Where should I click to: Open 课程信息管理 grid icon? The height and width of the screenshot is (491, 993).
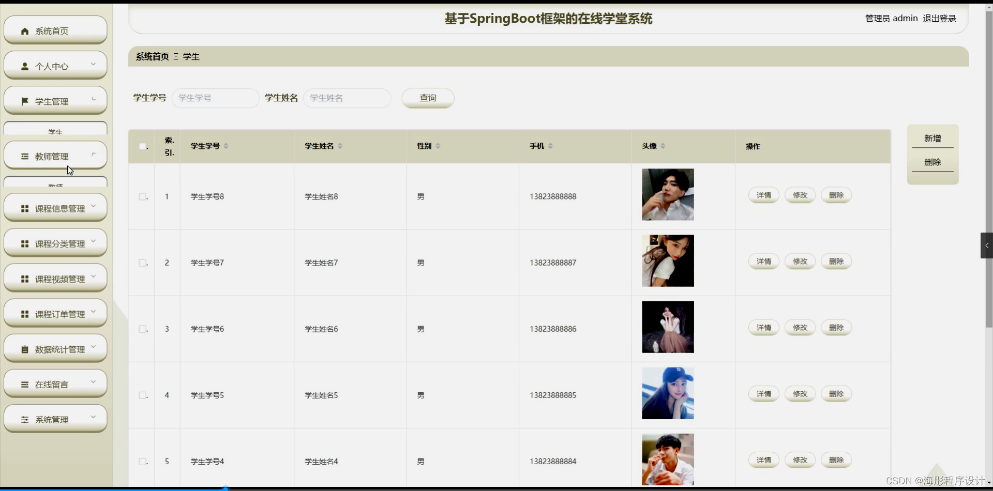tap(24, 208)
